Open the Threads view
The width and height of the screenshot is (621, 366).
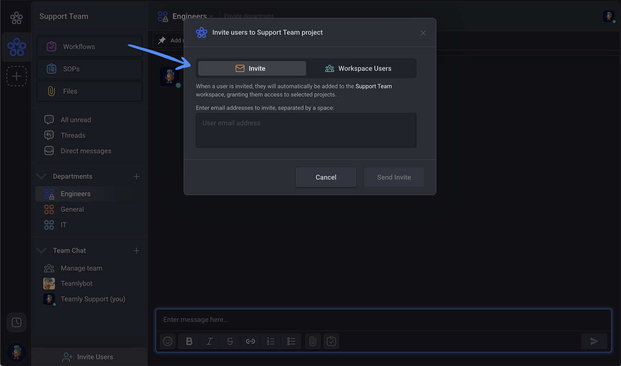click(x=65, y=135)
